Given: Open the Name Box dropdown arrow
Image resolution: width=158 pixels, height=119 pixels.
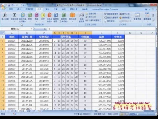Looking at the screenshot, I should pyautogui.click(x=31, y=29).
